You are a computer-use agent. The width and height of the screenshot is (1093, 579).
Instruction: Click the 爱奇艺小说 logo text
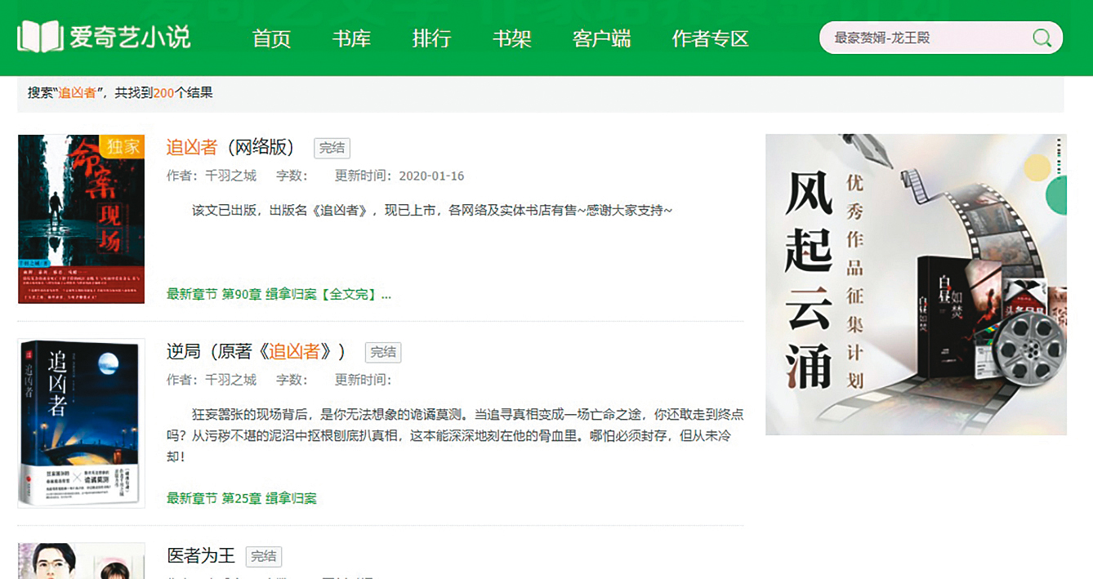130,37
